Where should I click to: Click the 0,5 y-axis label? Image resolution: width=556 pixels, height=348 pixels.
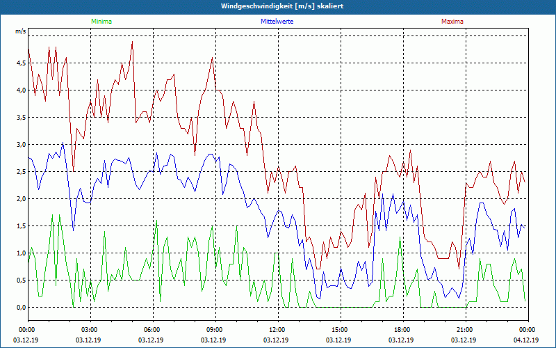[x=21, y=280]
